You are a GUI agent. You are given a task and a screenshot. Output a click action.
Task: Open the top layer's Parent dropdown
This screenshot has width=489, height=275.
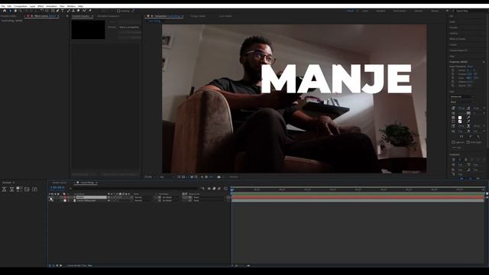point(209,197)
